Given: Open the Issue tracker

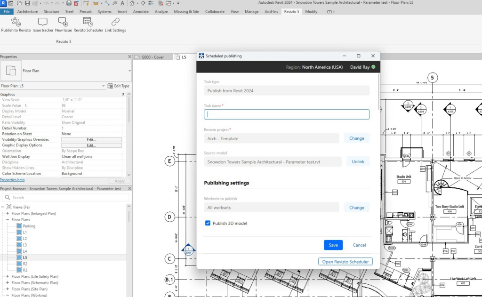Looking at the screenshot, I should pyautogui.click(x=42, y=21).
